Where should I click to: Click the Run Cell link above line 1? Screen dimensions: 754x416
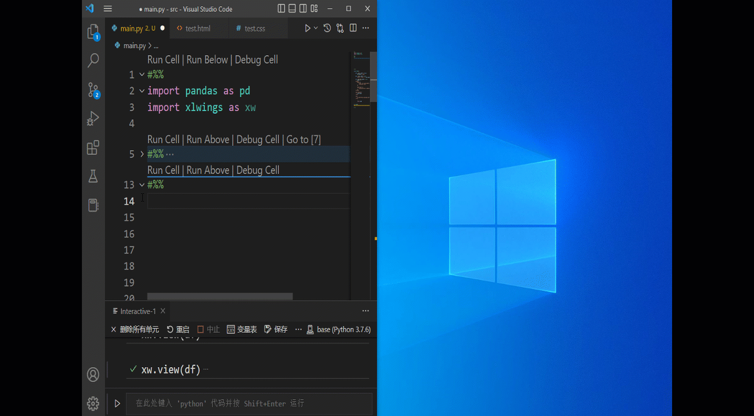coord(163,59)
